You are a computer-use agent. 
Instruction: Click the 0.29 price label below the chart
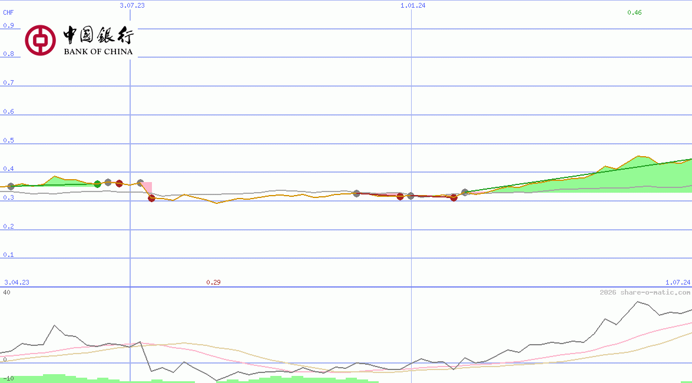[x=213, y=282]
